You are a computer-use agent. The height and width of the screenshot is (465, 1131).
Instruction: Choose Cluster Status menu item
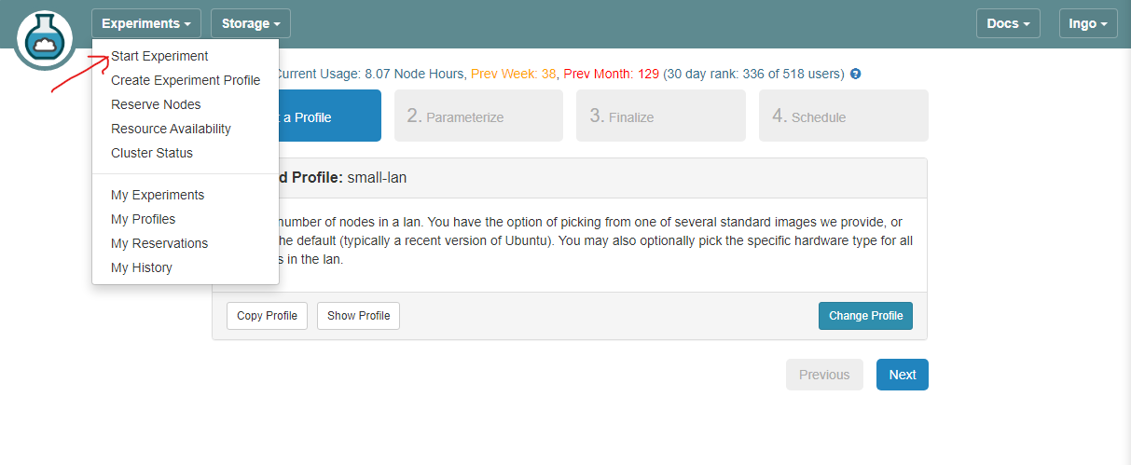tap(152, 153)
